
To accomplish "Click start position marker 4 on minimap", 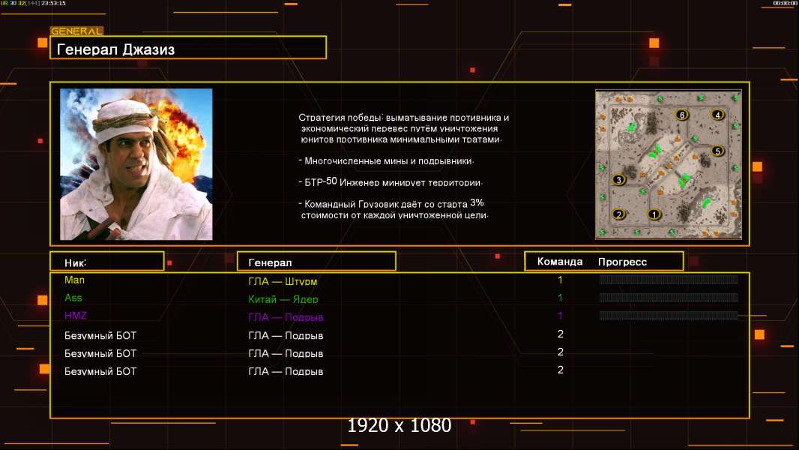I will tap(717, 115).
